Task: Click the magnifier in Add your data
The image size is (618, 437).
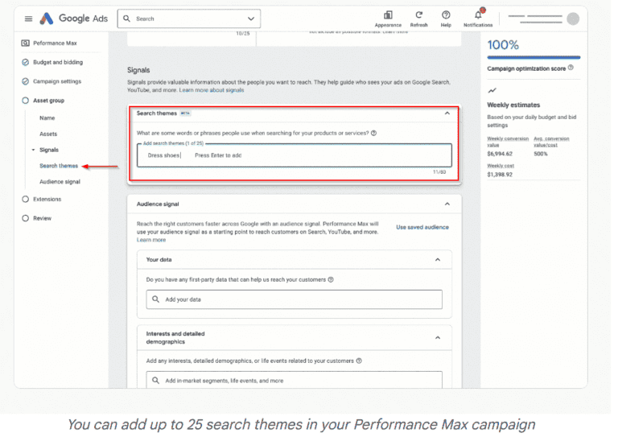Action: coord(155,299)
